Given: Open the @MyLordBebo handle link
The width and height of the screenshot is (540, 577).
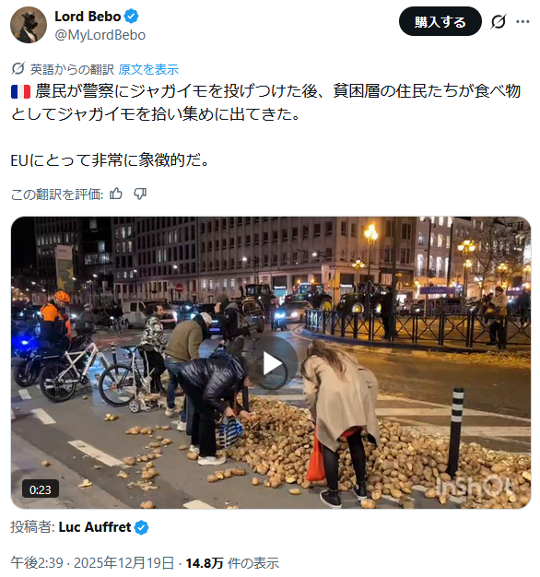Looking at the screenshot, I should tap(100, 35).
